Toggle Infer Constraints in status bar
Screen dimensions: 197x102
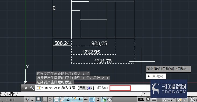point(27,99)
